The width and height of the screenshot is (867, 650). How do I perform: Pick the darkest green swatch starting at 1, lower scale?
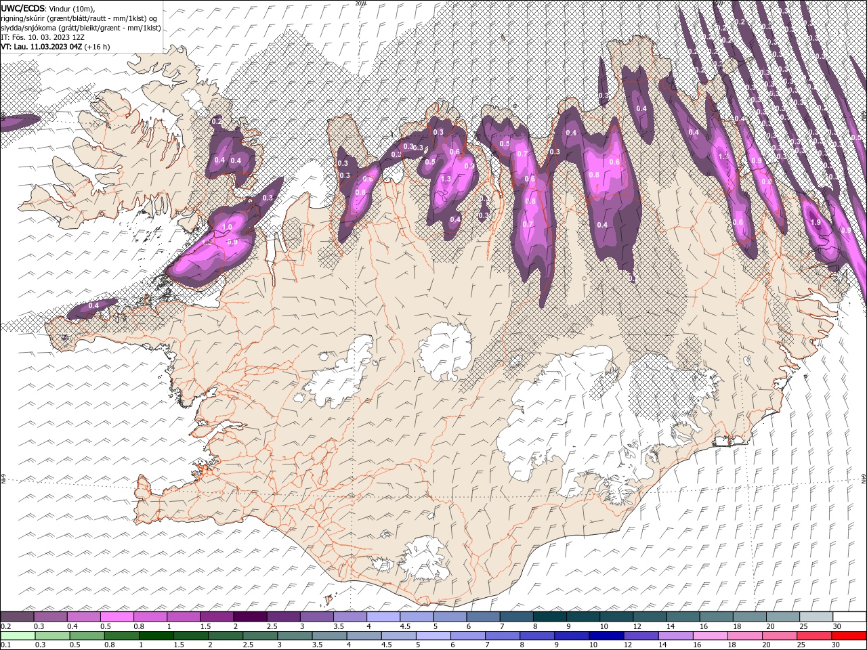156,636
